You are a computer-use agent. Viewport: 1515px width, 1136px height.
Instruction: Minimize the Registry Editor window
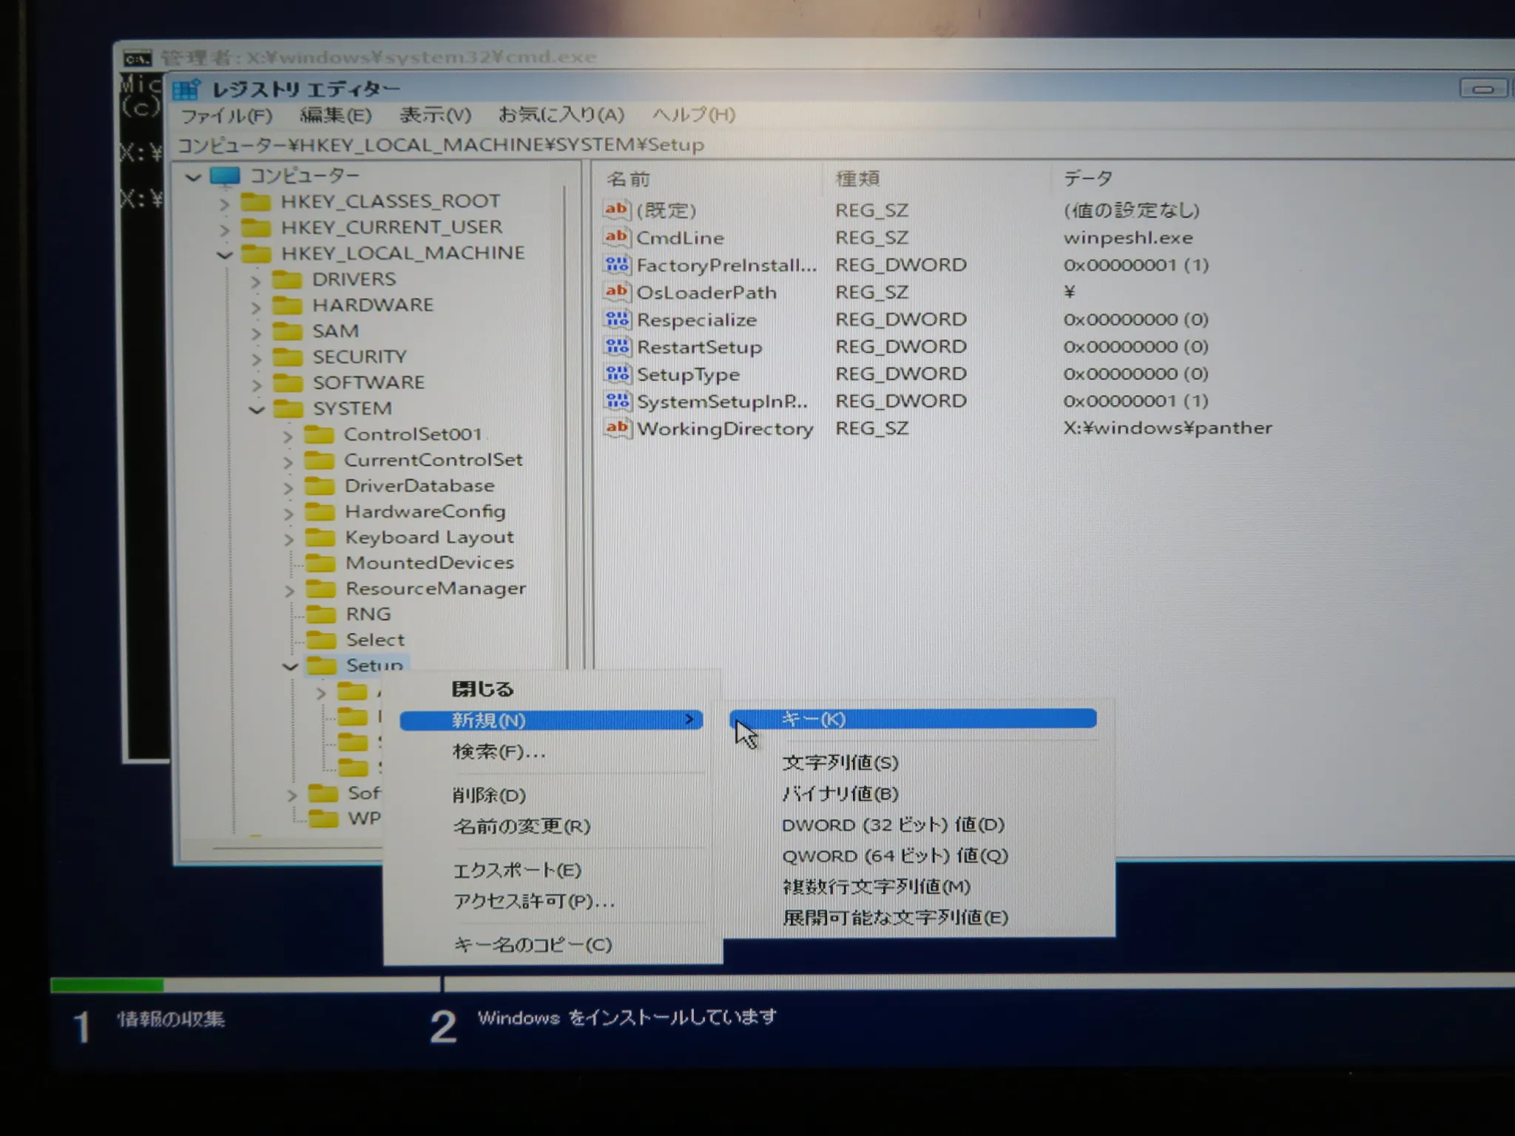(1483, 89)
